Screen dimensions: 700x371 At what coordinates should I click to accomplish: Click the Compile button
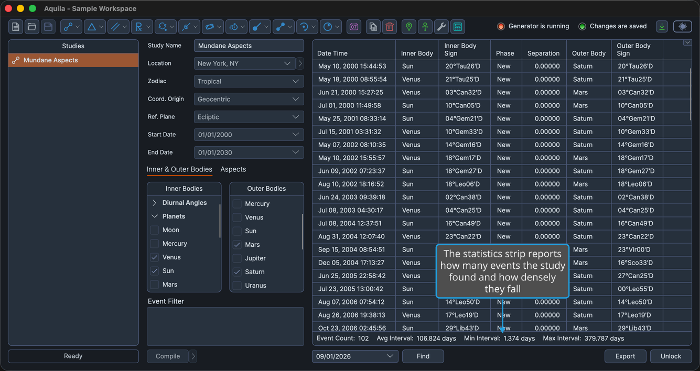click(x=168, y=356)
